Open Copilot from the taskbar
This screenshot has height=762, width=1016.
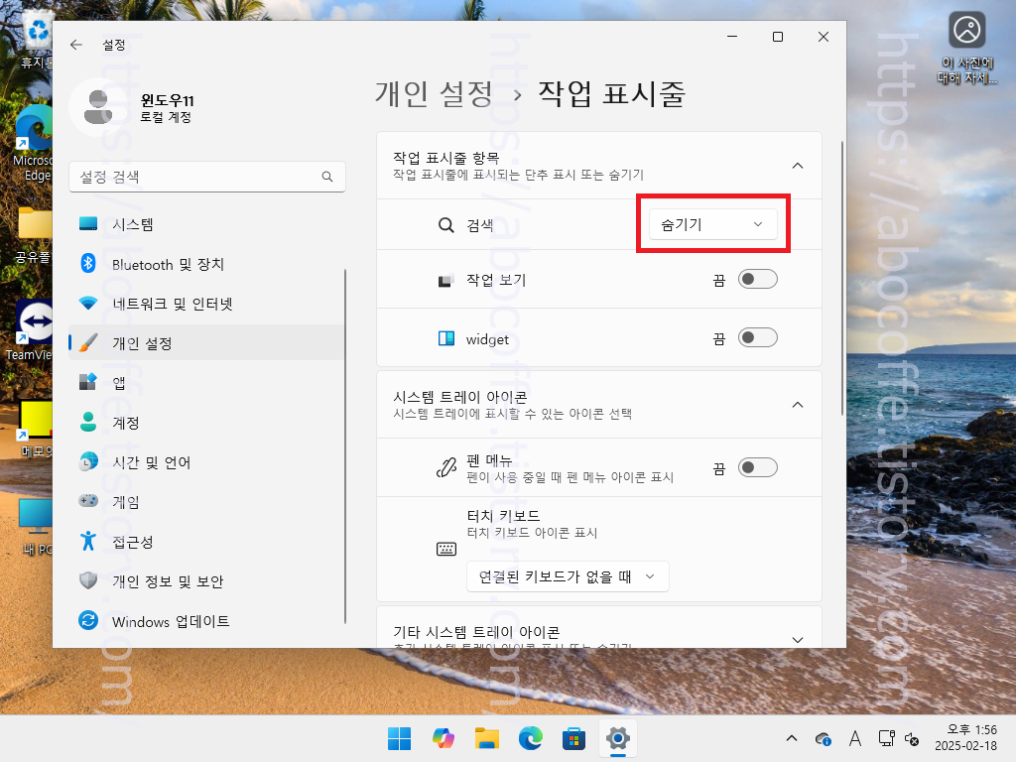444,738
